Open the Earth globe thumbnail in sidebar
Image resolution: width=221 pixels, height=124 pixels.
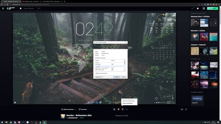point(195,37)
